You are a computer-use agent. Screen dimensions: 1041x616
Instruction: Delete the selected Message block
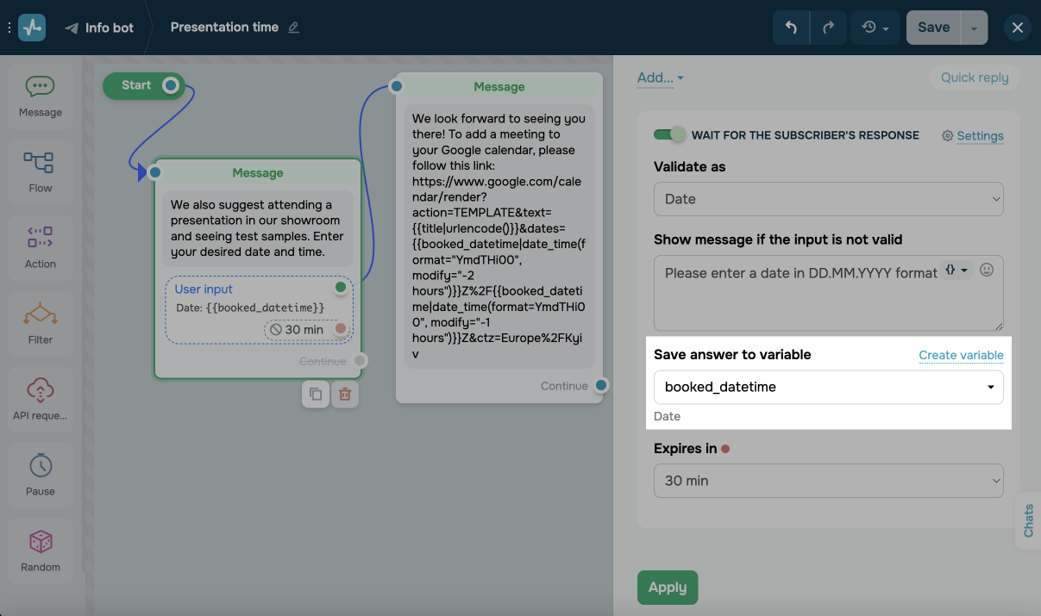[x=345, y=394]
